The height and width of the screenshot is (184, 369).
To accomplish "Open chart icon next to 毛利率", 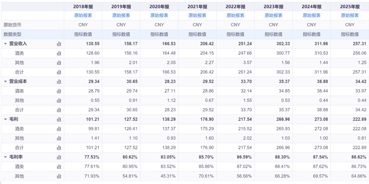I will point(59,157).
